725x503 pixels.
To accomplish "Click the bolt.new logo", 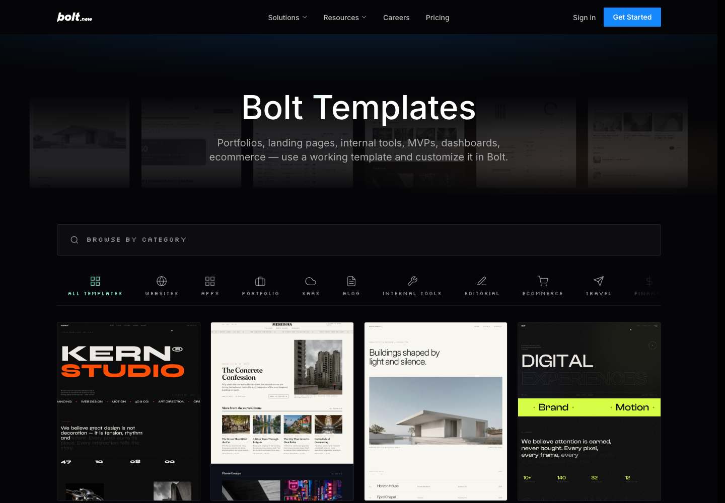I will pyautogui.click(x=75, y=17).
